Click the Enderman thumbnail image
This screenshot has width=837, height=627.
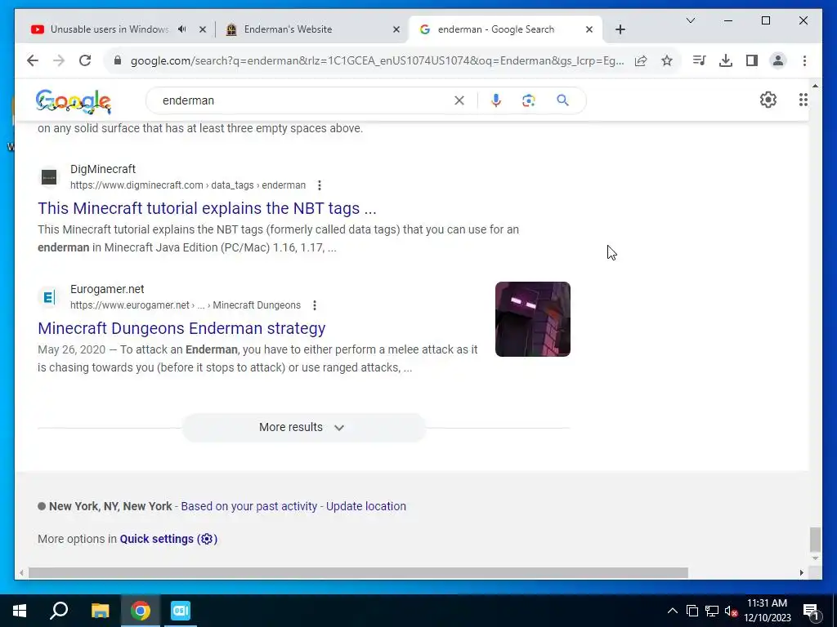[x=533, y=319]
